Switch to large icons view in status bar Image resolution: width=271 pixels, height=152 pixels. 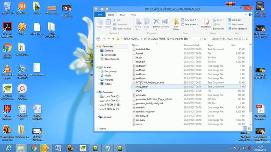point(249,128)
